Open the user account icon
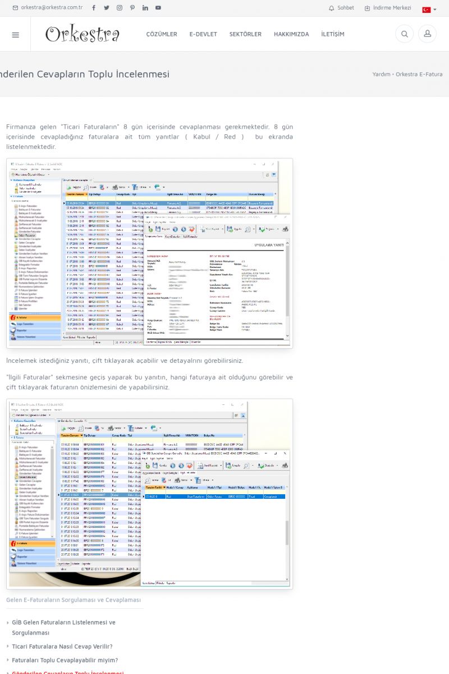The image size is (449, 674). point(427,34)
